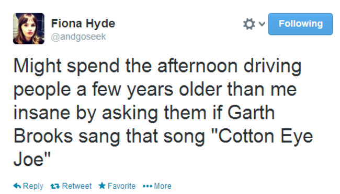The width and height of the screenshot is (340, 194).
Task: Expand the chevron beside the gear
Action: [x=262, y=24]
